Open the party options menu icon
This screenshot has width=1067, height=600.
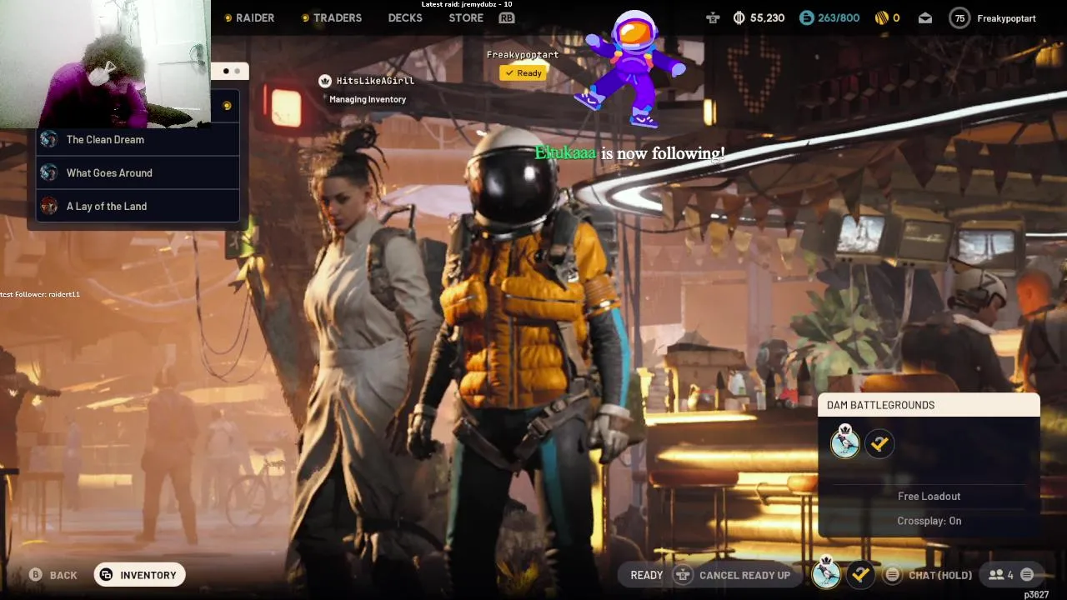[x=1027, y=575]
